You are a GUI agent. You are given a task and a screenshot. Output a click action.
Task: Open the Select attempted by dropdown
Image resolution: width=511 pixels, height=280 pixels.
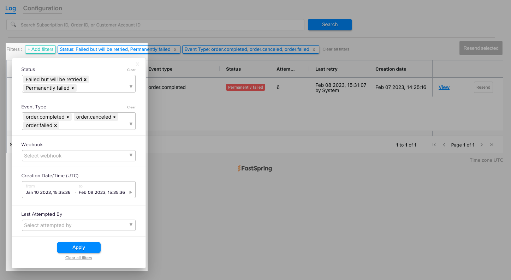point(79,225)
